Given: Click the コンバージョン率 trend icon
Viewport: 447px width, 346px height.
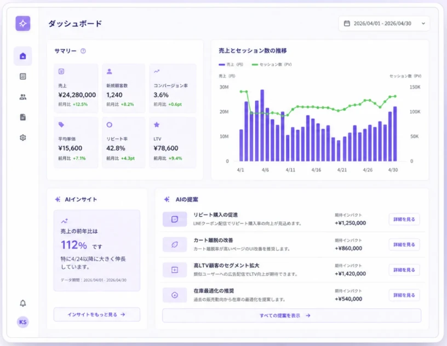Looking at the screenshot, I should click(157, 71).
